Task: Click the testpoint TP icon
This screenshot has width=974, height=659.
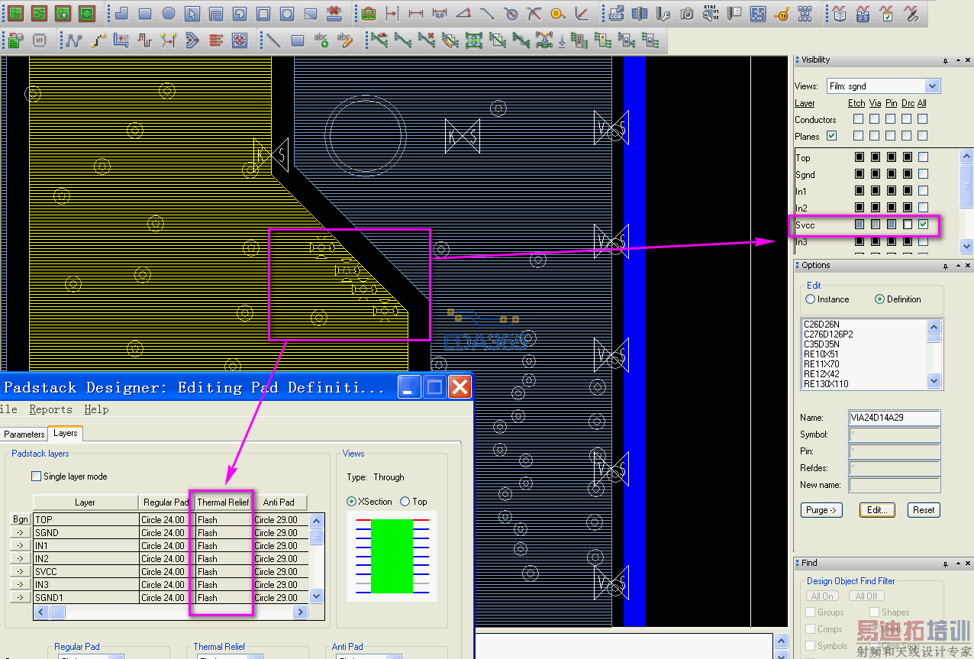Action: (781, 14)
